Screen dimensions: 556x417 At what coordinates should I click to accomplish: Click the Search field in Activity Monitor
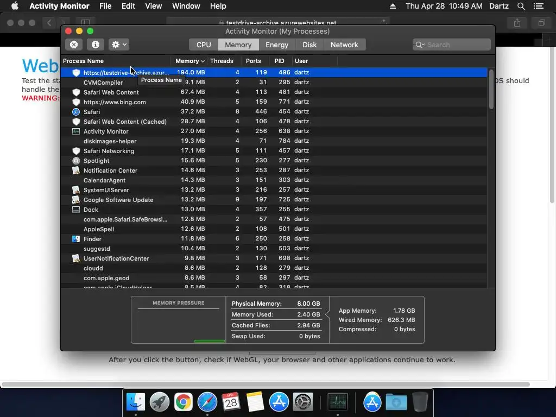click(451, 45)
